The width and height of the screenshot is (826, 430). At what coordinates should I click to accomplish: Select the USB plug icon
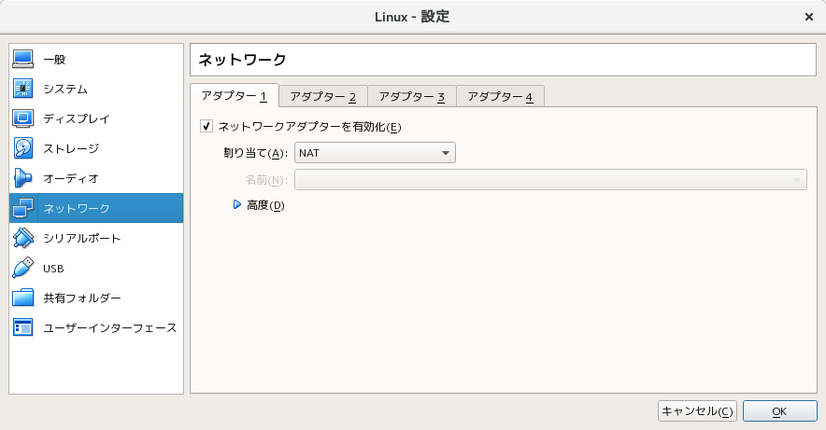coord(22,268)
